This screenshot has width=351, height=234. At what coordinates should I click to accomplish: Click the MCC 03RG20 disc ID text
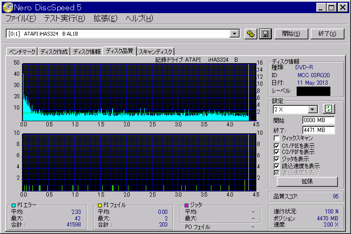pyautogui.click(x=314, y=75)
